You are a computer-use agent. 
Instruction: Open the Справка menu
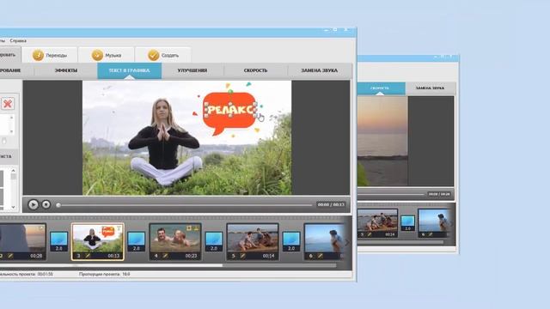[18, 40]
